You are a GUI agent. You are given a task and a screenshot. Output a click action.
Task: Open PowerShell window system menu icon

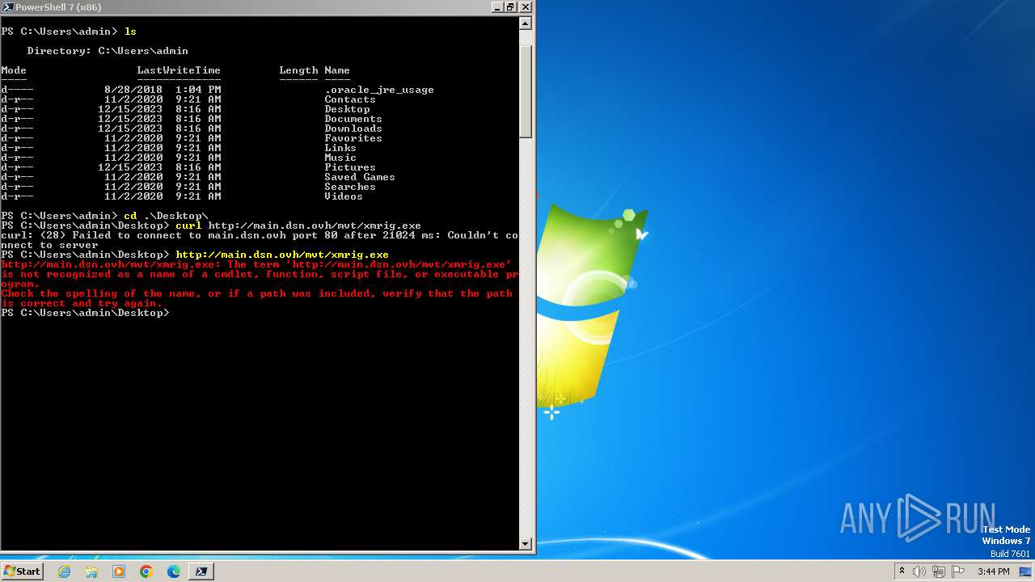click(x=7, y=6)
